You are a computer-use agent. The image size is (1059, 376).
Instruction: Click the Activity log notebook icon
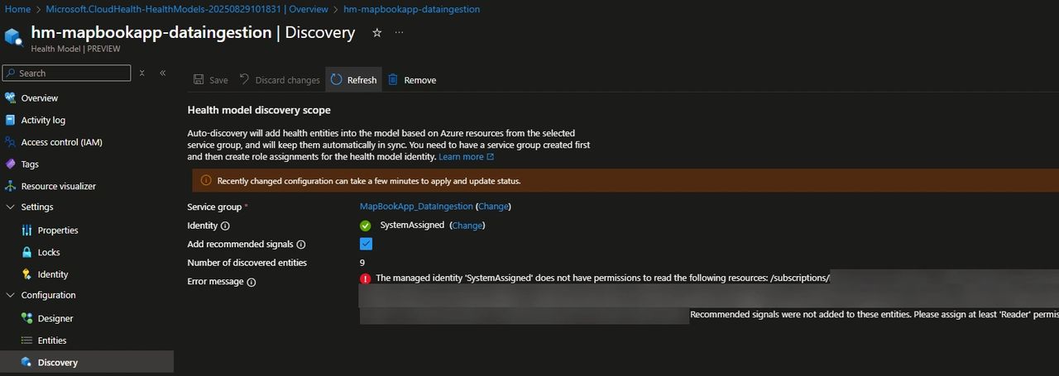point(11,120)
